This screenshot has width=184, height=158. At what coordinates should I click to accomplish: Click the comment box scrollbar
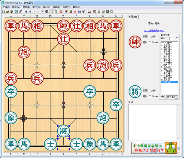178,122
